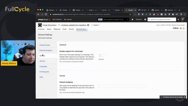Switch to the Overview tab

[x=41, y=29]
